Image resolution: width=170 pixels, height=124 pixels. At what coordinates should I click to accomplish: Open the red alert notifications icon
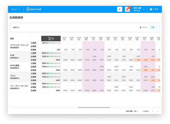coord(127,9)
